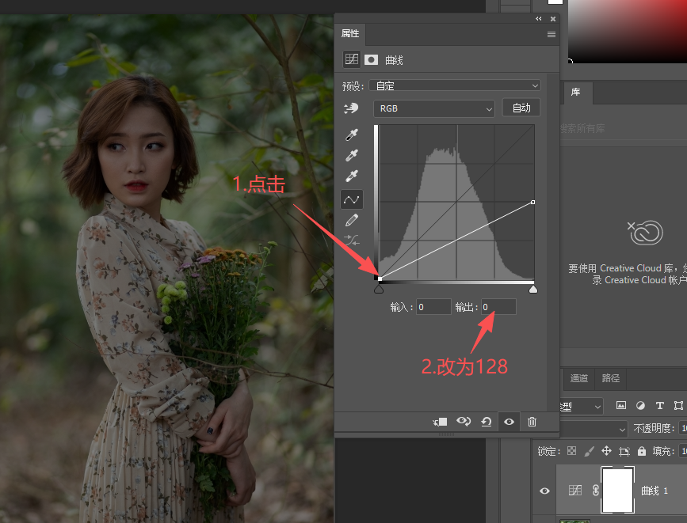
Task: Select the 属性 panel tab
Action: point(350,34)
